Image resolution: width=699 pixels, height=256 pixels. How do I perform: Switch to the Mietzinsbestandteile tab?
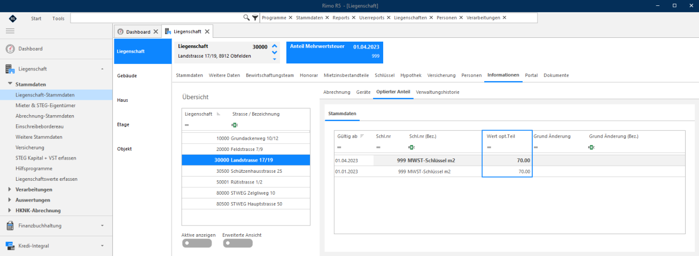(x=346, y=75)
